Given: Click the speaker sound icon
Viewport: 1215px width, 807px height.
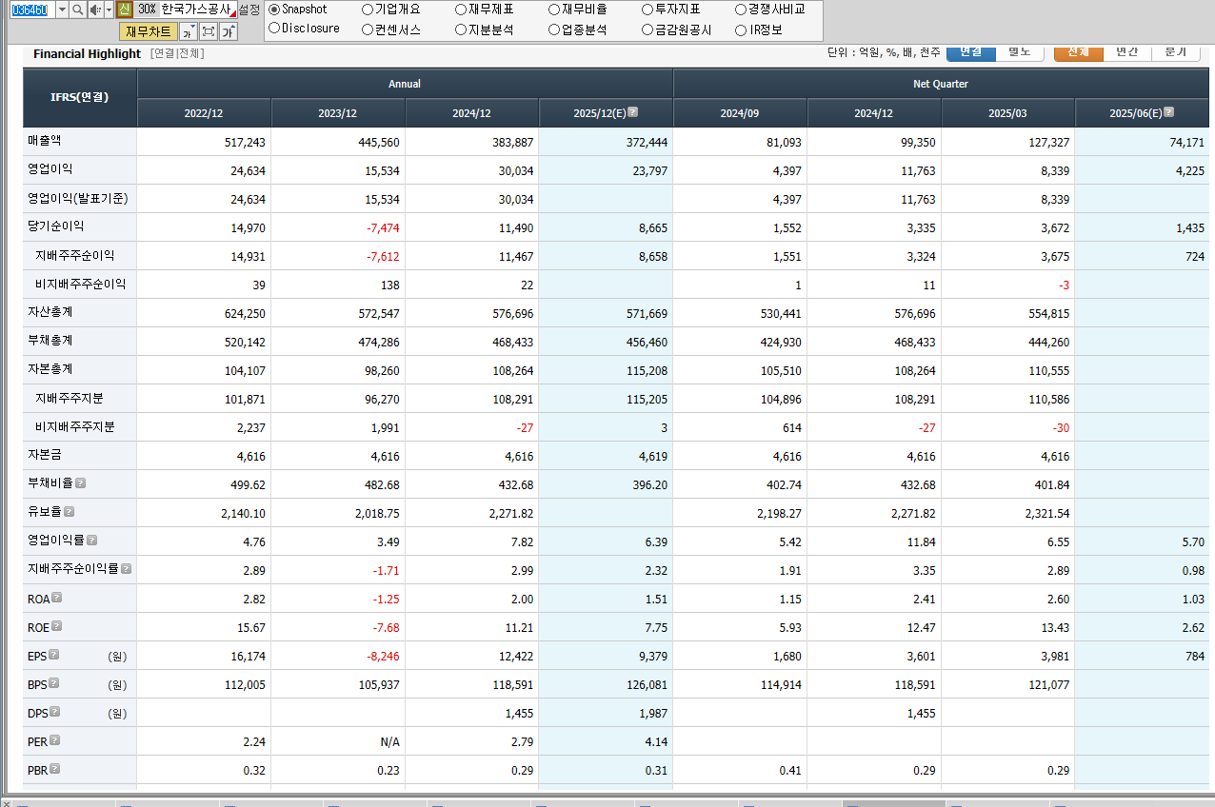Looking at the screenshot, I should tap(94, 10).
